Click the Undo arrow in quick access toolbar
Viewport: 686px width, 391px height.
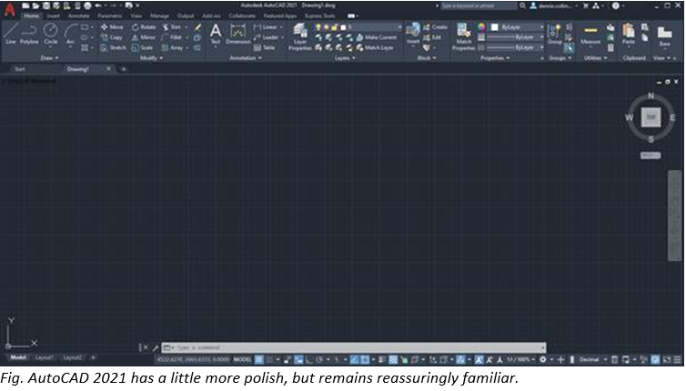98,5
